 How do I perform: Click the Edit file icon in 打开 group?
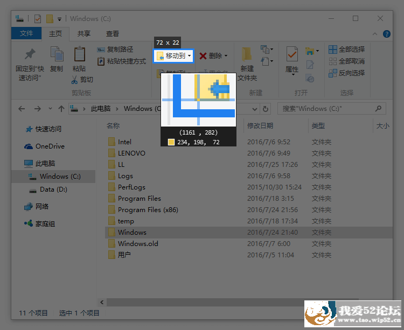310,65
